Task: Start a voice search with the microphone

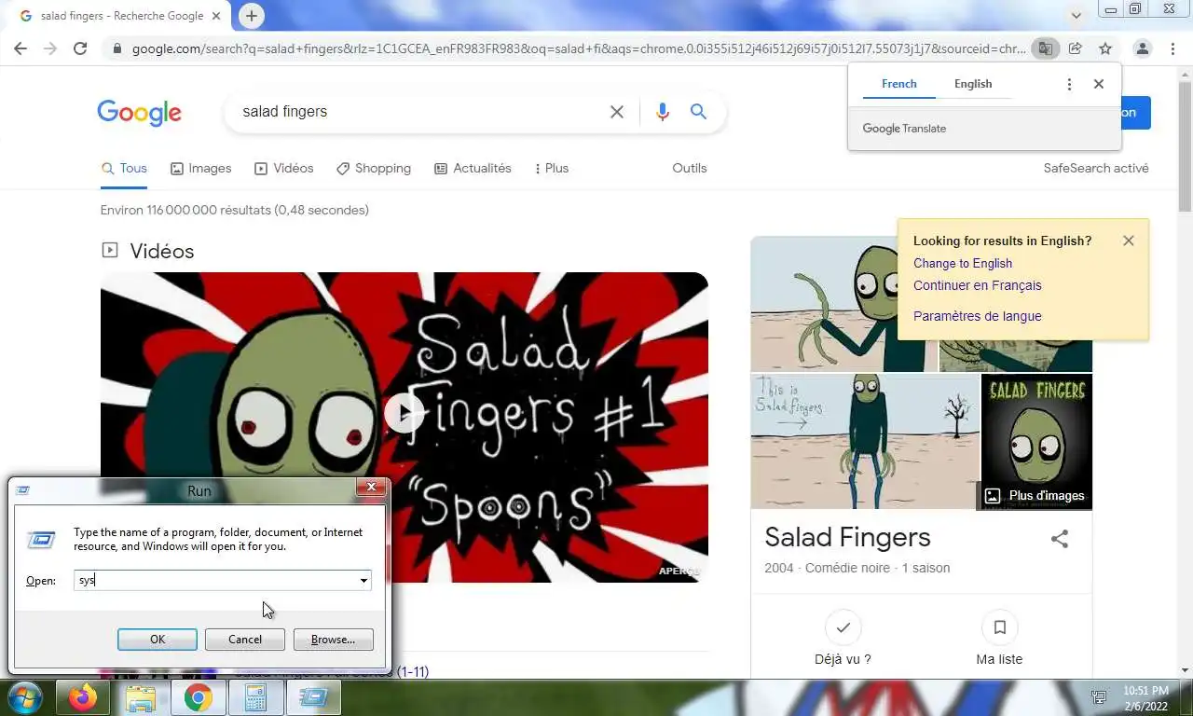Action: coord(662,112)
